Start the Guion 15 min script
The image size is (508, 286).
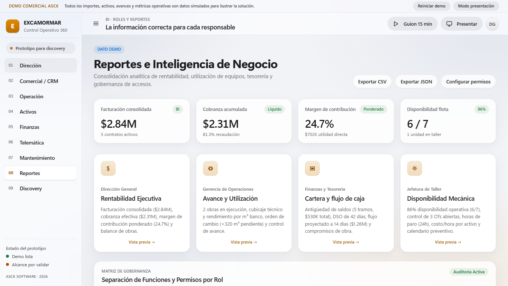[x=412, y=24]
